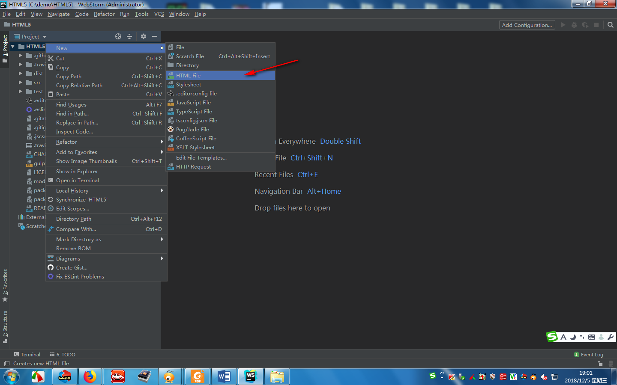Screen dimensions: 617x385
Task: Click the Stop square icon in toolbar
Action: 596,25
